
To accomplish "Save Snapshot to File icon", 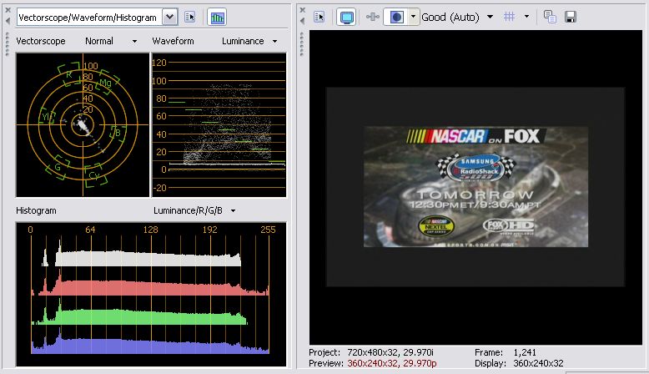I will tap(571, 17).
